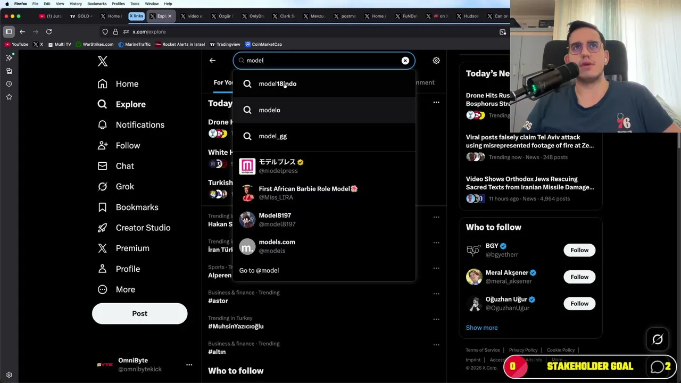Open First African Barbie Role Model account
Screen dimensions: 681x383
click(323, 193)
